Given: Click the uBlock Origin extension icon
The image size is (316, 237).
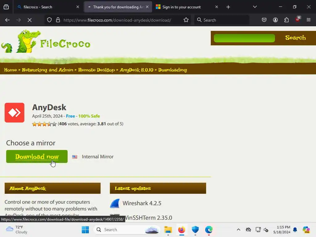Looking at the screenshot, I should [x=298, y=19].
